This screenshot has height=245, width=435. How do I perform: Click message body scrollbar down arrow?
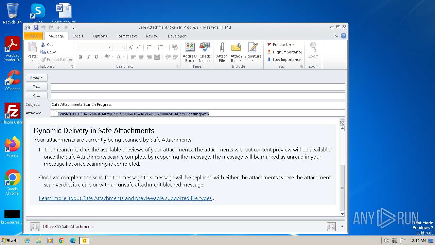[342, 214]
